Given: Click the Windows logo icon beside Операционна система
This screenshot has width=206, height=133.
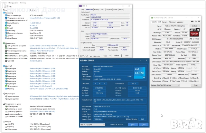Looking at the screenshot, I should pos(6,18).
